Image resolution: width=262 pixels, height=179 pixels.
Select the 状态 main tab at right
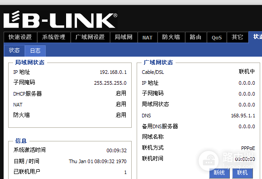[256, 37]
